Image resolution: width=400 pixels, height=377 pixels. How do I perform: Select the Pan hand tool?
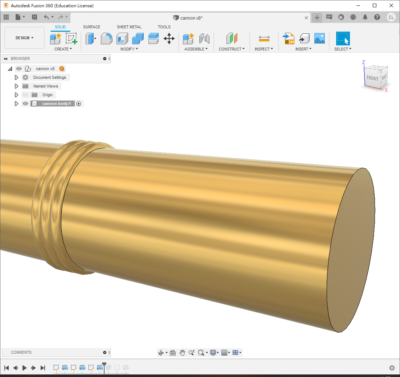pos(182,352)
